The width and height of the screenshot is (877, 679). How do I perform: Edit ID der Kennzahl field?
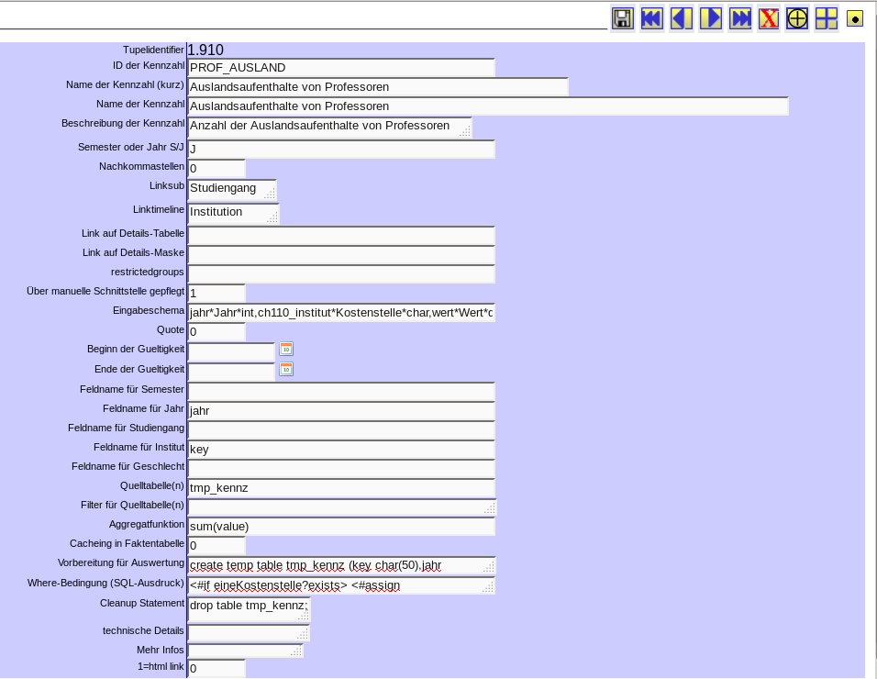click(341, 68)
